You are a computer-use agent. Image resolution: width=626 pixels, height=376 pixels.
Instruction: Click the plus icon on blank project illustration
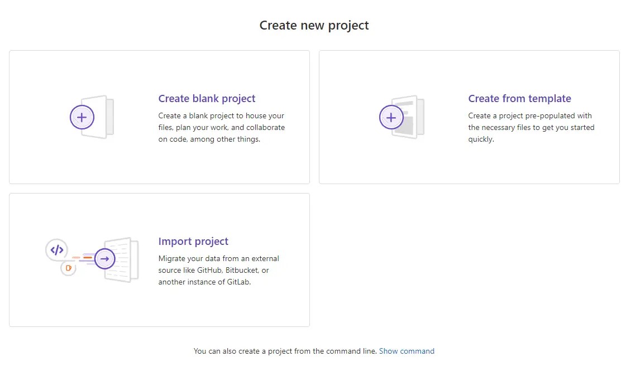click(x=82, y=117)
